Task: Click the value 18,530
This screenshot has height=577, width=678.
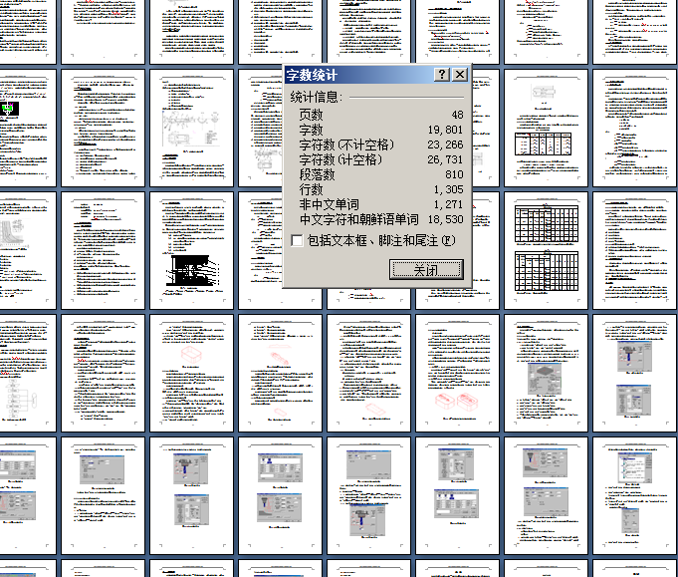Action: (445, 219)
